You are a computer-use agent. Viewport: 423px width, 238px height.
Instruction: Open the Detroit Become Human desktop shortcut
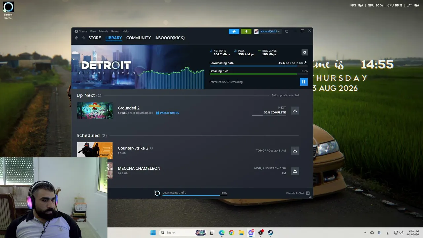(8, 11)
